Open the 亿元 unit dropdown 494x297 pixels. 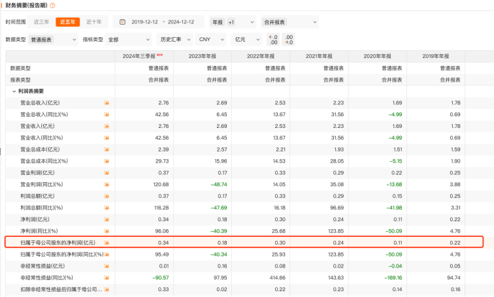[248, 39]
